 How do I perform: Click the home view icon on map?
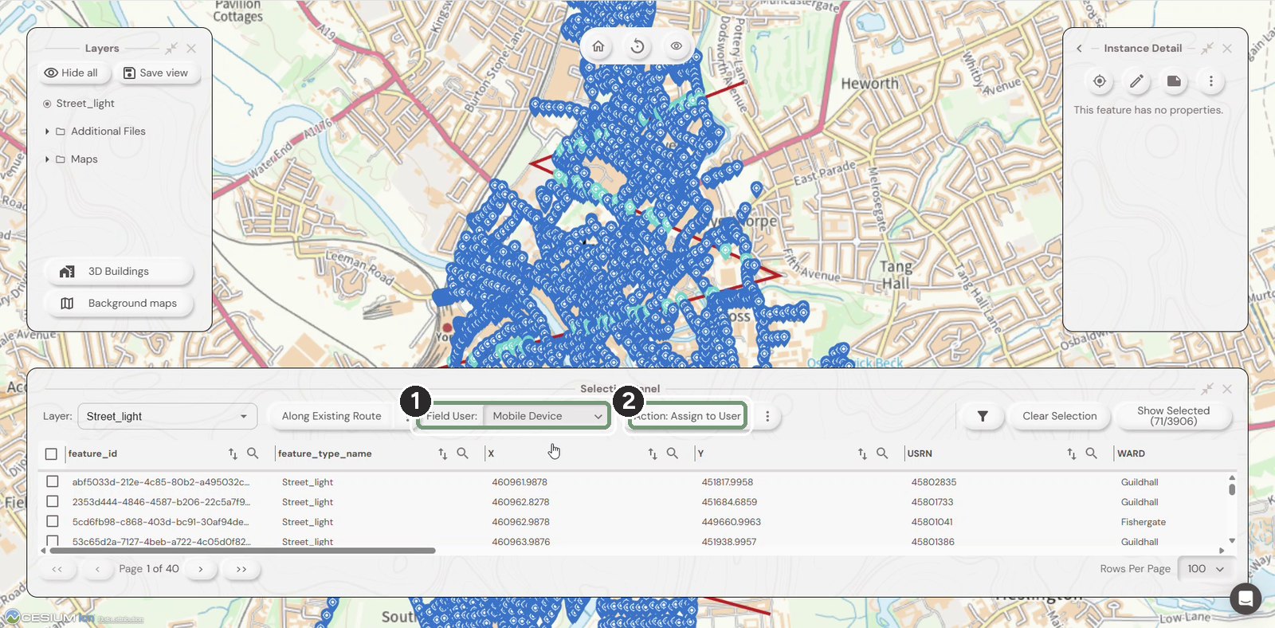[x=598, y=46]
